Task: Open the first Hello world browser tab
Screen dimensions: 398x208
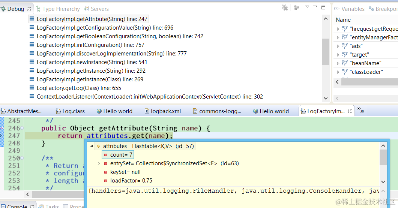Action: point(114,111)
